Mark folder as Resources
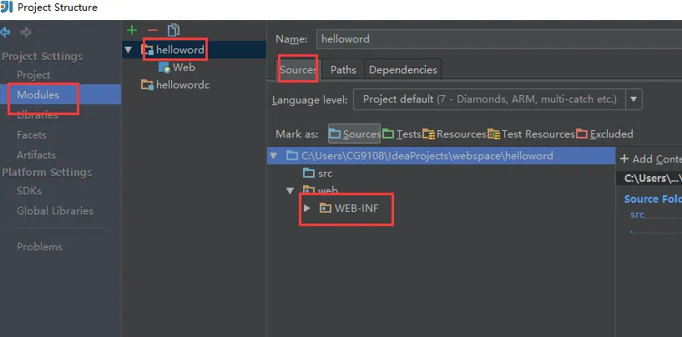The width and height of the screenshot is (682, 337). (454, 134)
